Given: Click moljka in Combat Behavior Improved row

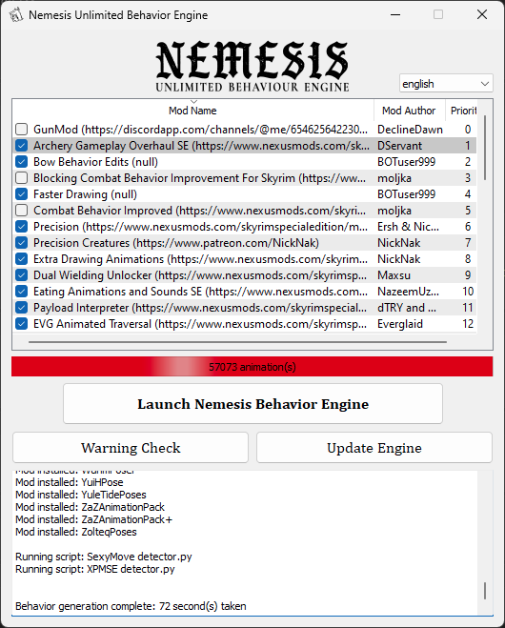Looking at the screenshot, I should (394, 211).
